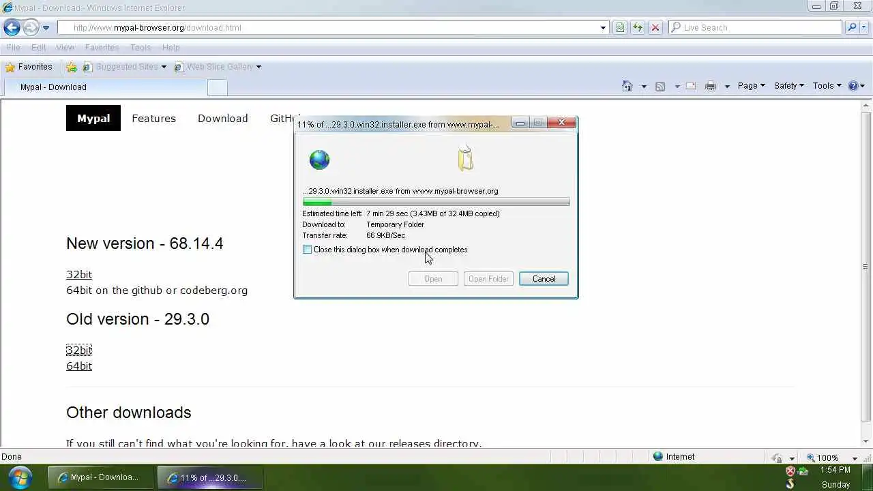Cancel the file download

(x=544, y=279)
